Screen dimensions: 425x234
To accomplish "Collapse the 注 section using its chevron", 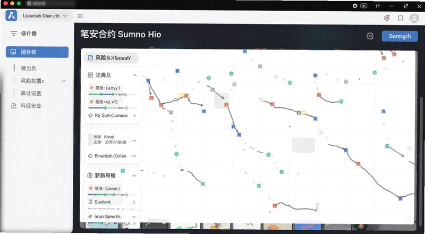I will 135,75.
